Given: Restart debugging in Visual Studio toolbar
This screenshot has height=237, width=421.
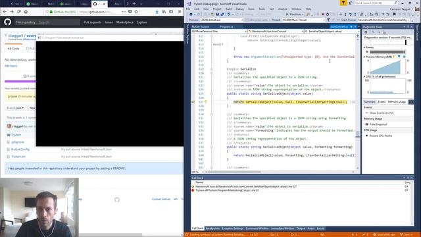Looking at the screenshot, I should click(x=328, y=14).
